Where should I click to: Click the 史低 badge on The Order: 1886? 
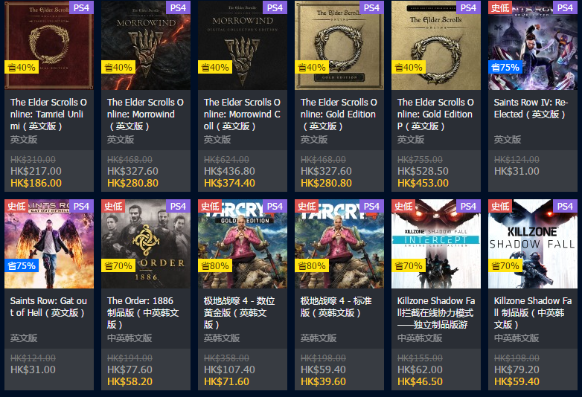[113, 206]
